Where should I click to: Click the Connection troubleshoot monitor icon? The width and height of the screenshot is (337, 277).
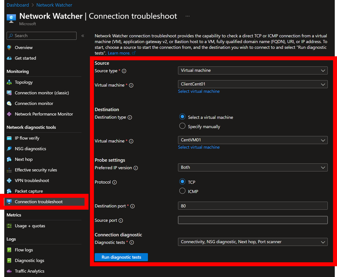coord(9,202)
